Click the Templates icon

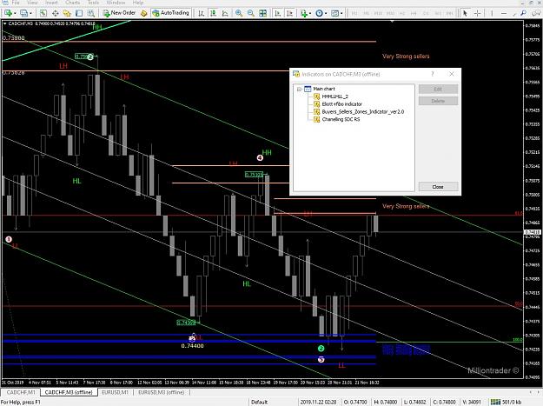(334, 13)
